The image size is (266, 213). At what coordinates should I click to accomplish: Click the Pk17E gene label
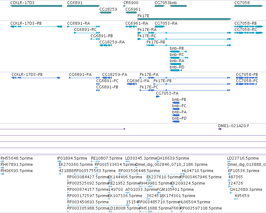(143, 16)
